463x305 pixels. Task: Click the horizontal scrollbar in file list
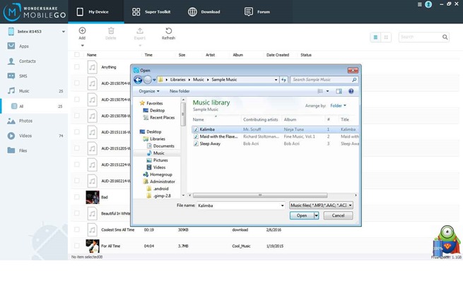260,196
